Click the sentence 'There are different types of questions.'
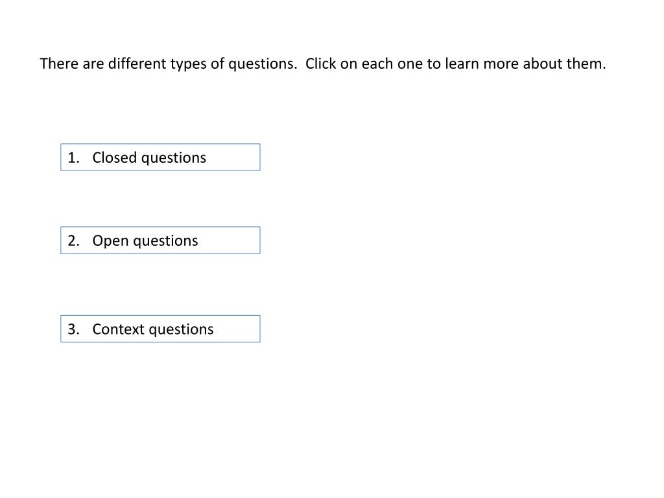Viewport: 664px width, 498px height. [x=169, y=64]
